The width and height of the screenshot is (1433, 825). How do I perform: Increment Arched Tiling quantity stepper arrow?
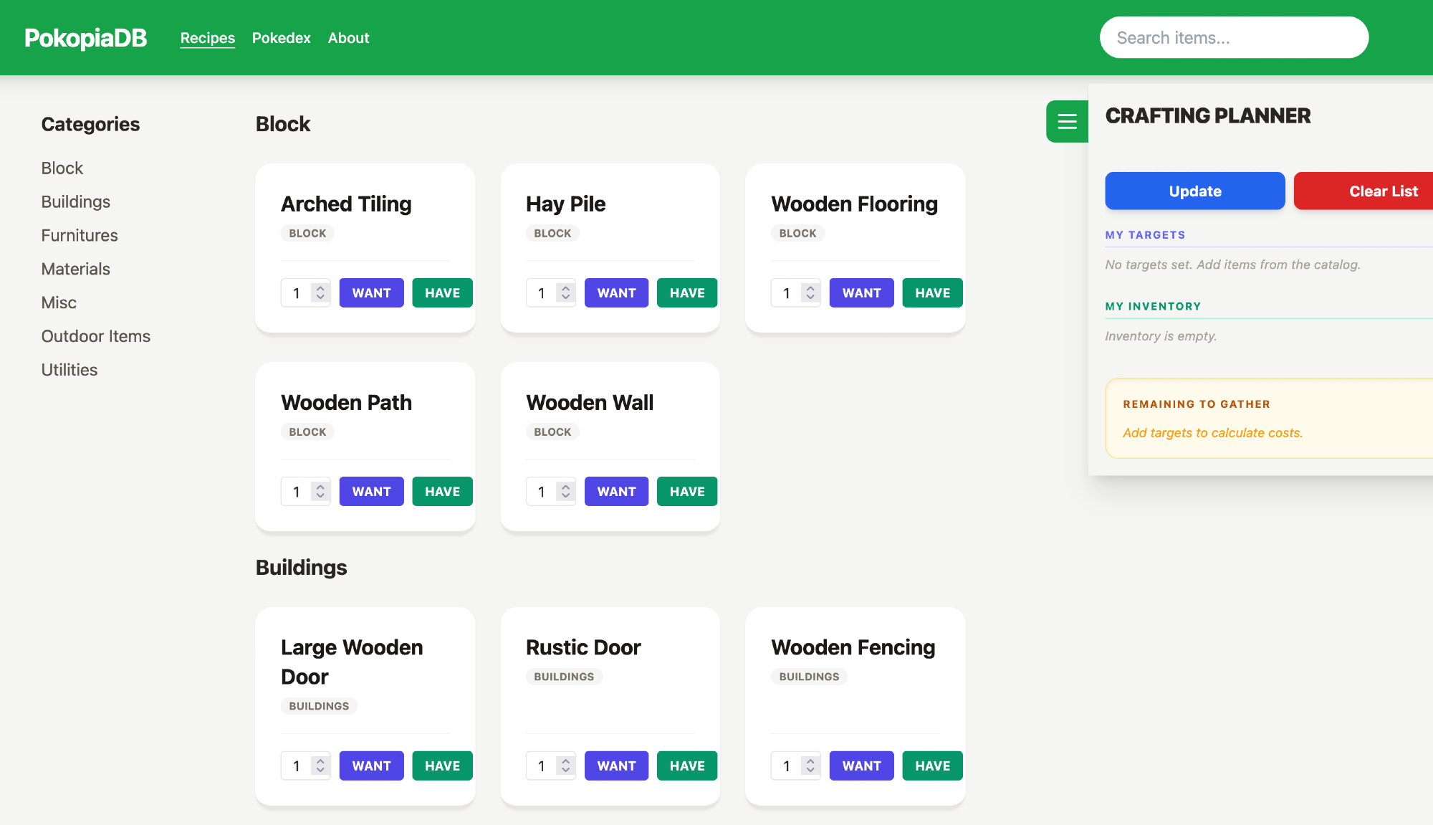point(320,288)
